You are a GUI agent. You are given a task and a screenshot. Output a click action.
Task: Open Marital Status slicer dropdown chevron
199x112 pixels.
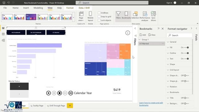[x=29, y=81]
